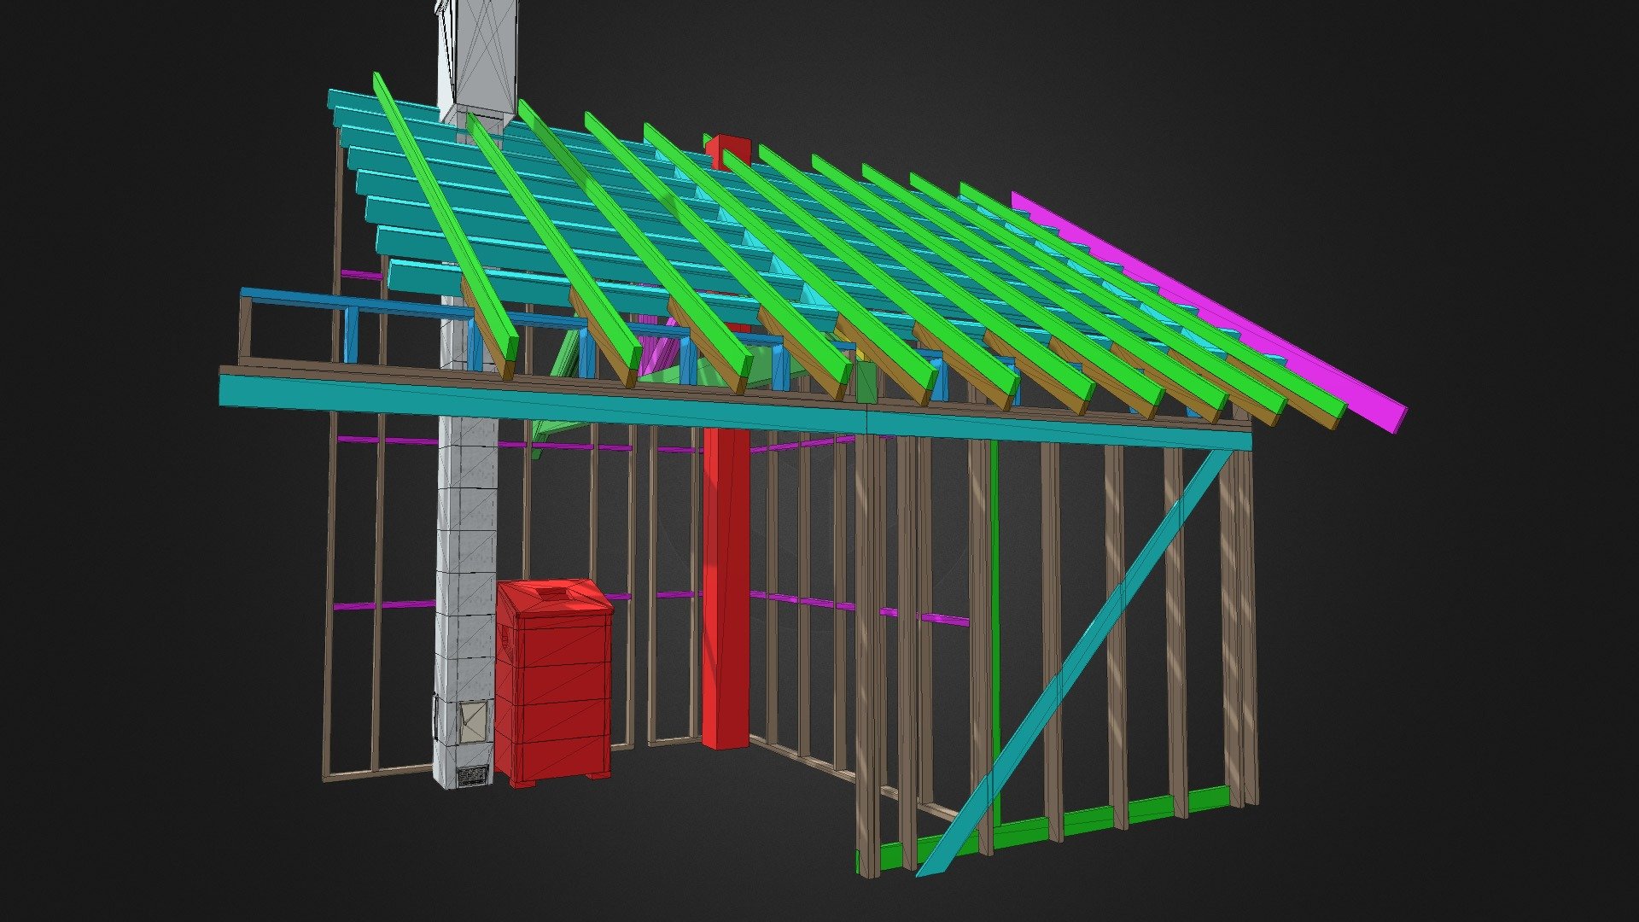This screenshot has height=922, width=1639.
Task: Click the tall red vertical column
Action: (726, 589)
